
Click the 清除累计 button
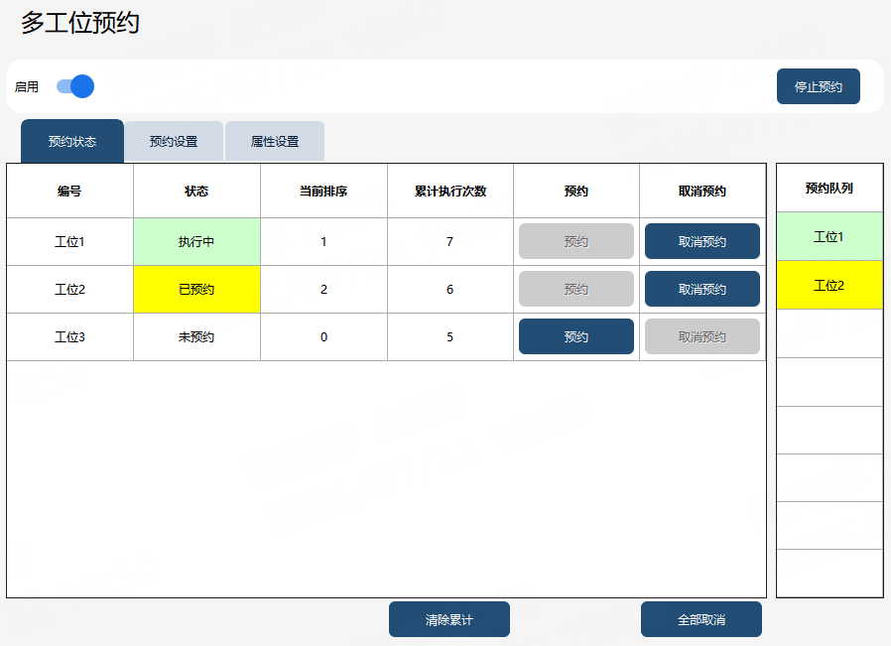coord(449,619)
